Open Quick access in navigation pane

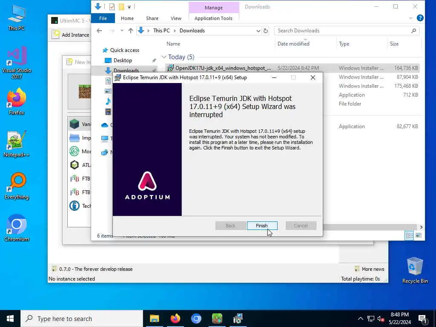point(125,50)
